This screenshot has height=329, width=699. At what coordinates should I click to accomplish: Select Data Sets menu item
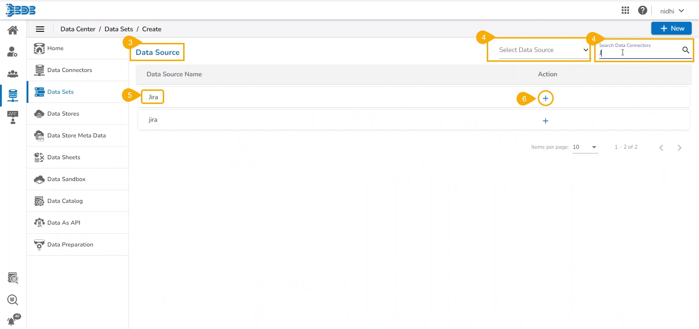pyautogui.click(x=78, y=92)
